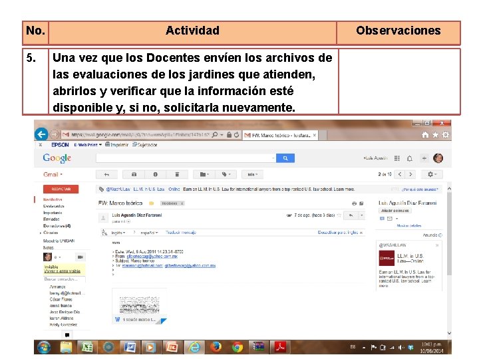Screen dimensions: 479x359
Task: Delete the message with the trash icon
Action: pyautogui.click(x=177, y=174)
